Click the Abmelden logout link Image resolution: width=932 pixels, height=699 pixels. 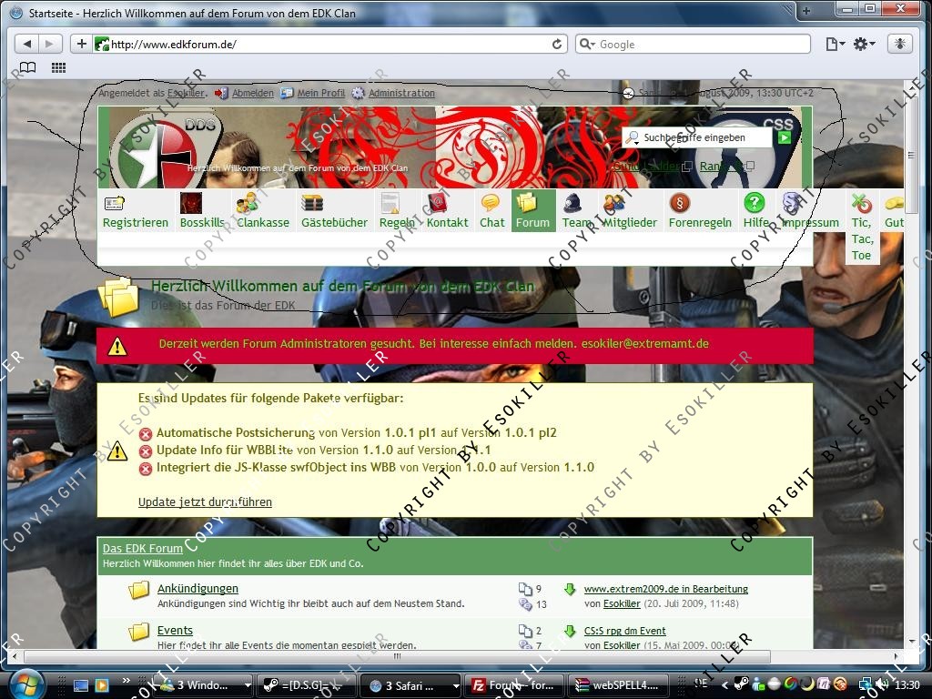[x=252, y=93]
